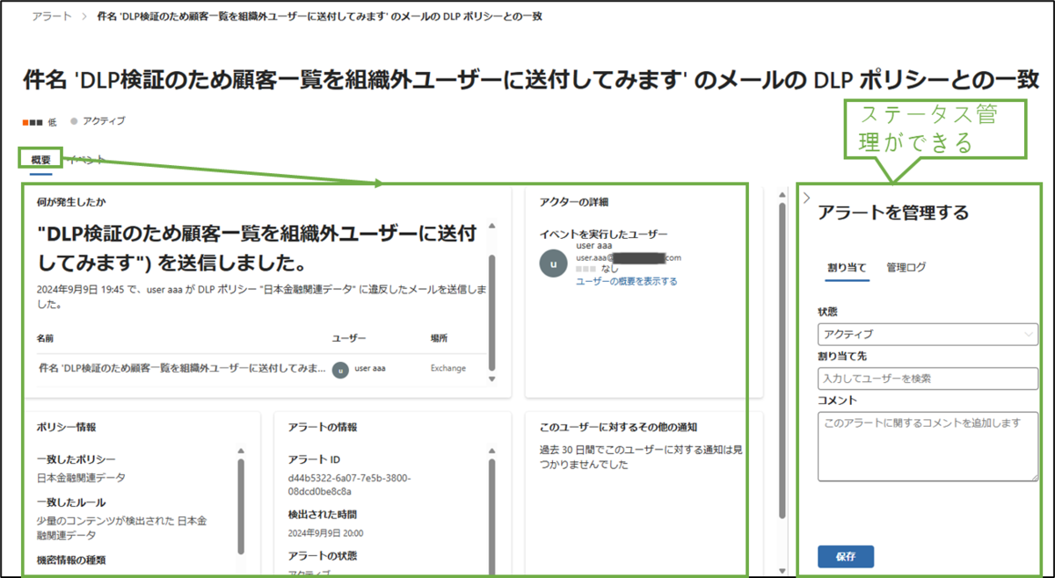
Task: Click the 何が発生したか scrollbar up arrow
Action: click(x=491, y=228)
